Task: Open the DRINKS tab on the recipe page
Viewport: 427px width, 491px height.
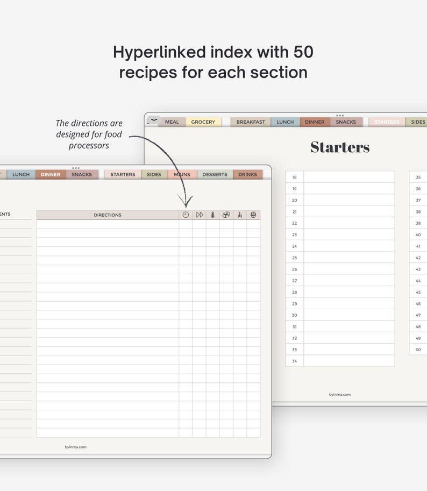Action: point(247,174)
